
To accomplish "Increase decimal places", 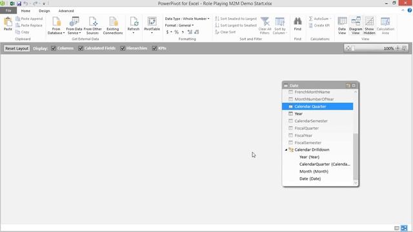I will tap(190, 32).
